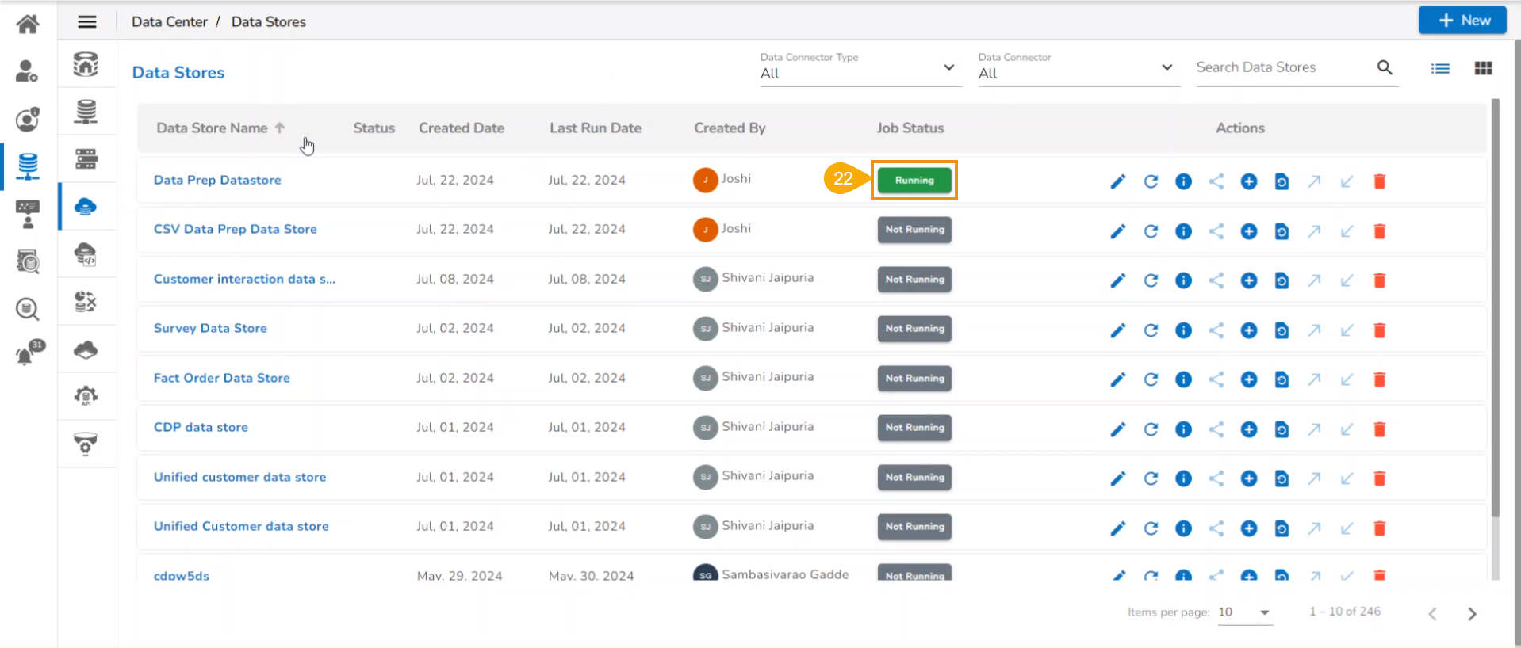Click the Last Run Date column header
The height and width of the screenshot is (648, 1521).
pos(596,128)
